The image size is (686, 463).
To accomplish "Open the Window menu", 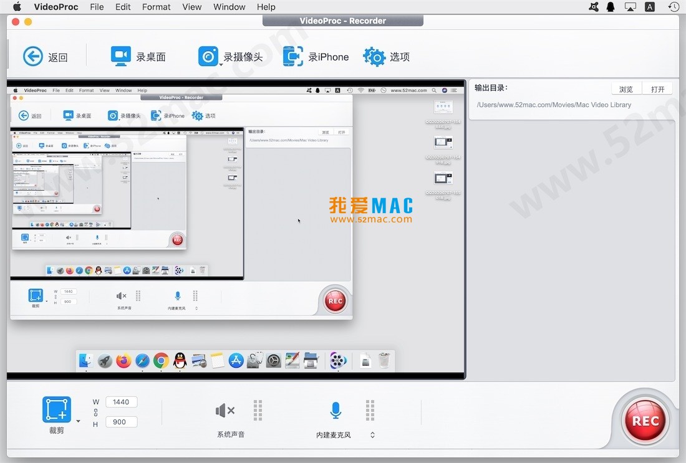I will click(229, 7).
